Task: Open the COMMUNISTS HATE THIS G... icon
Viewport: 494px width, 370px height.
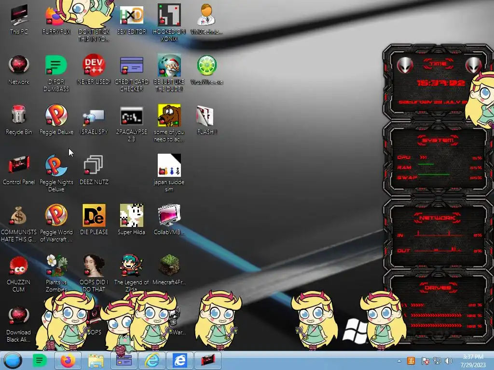Action: (x=18, y=215)
